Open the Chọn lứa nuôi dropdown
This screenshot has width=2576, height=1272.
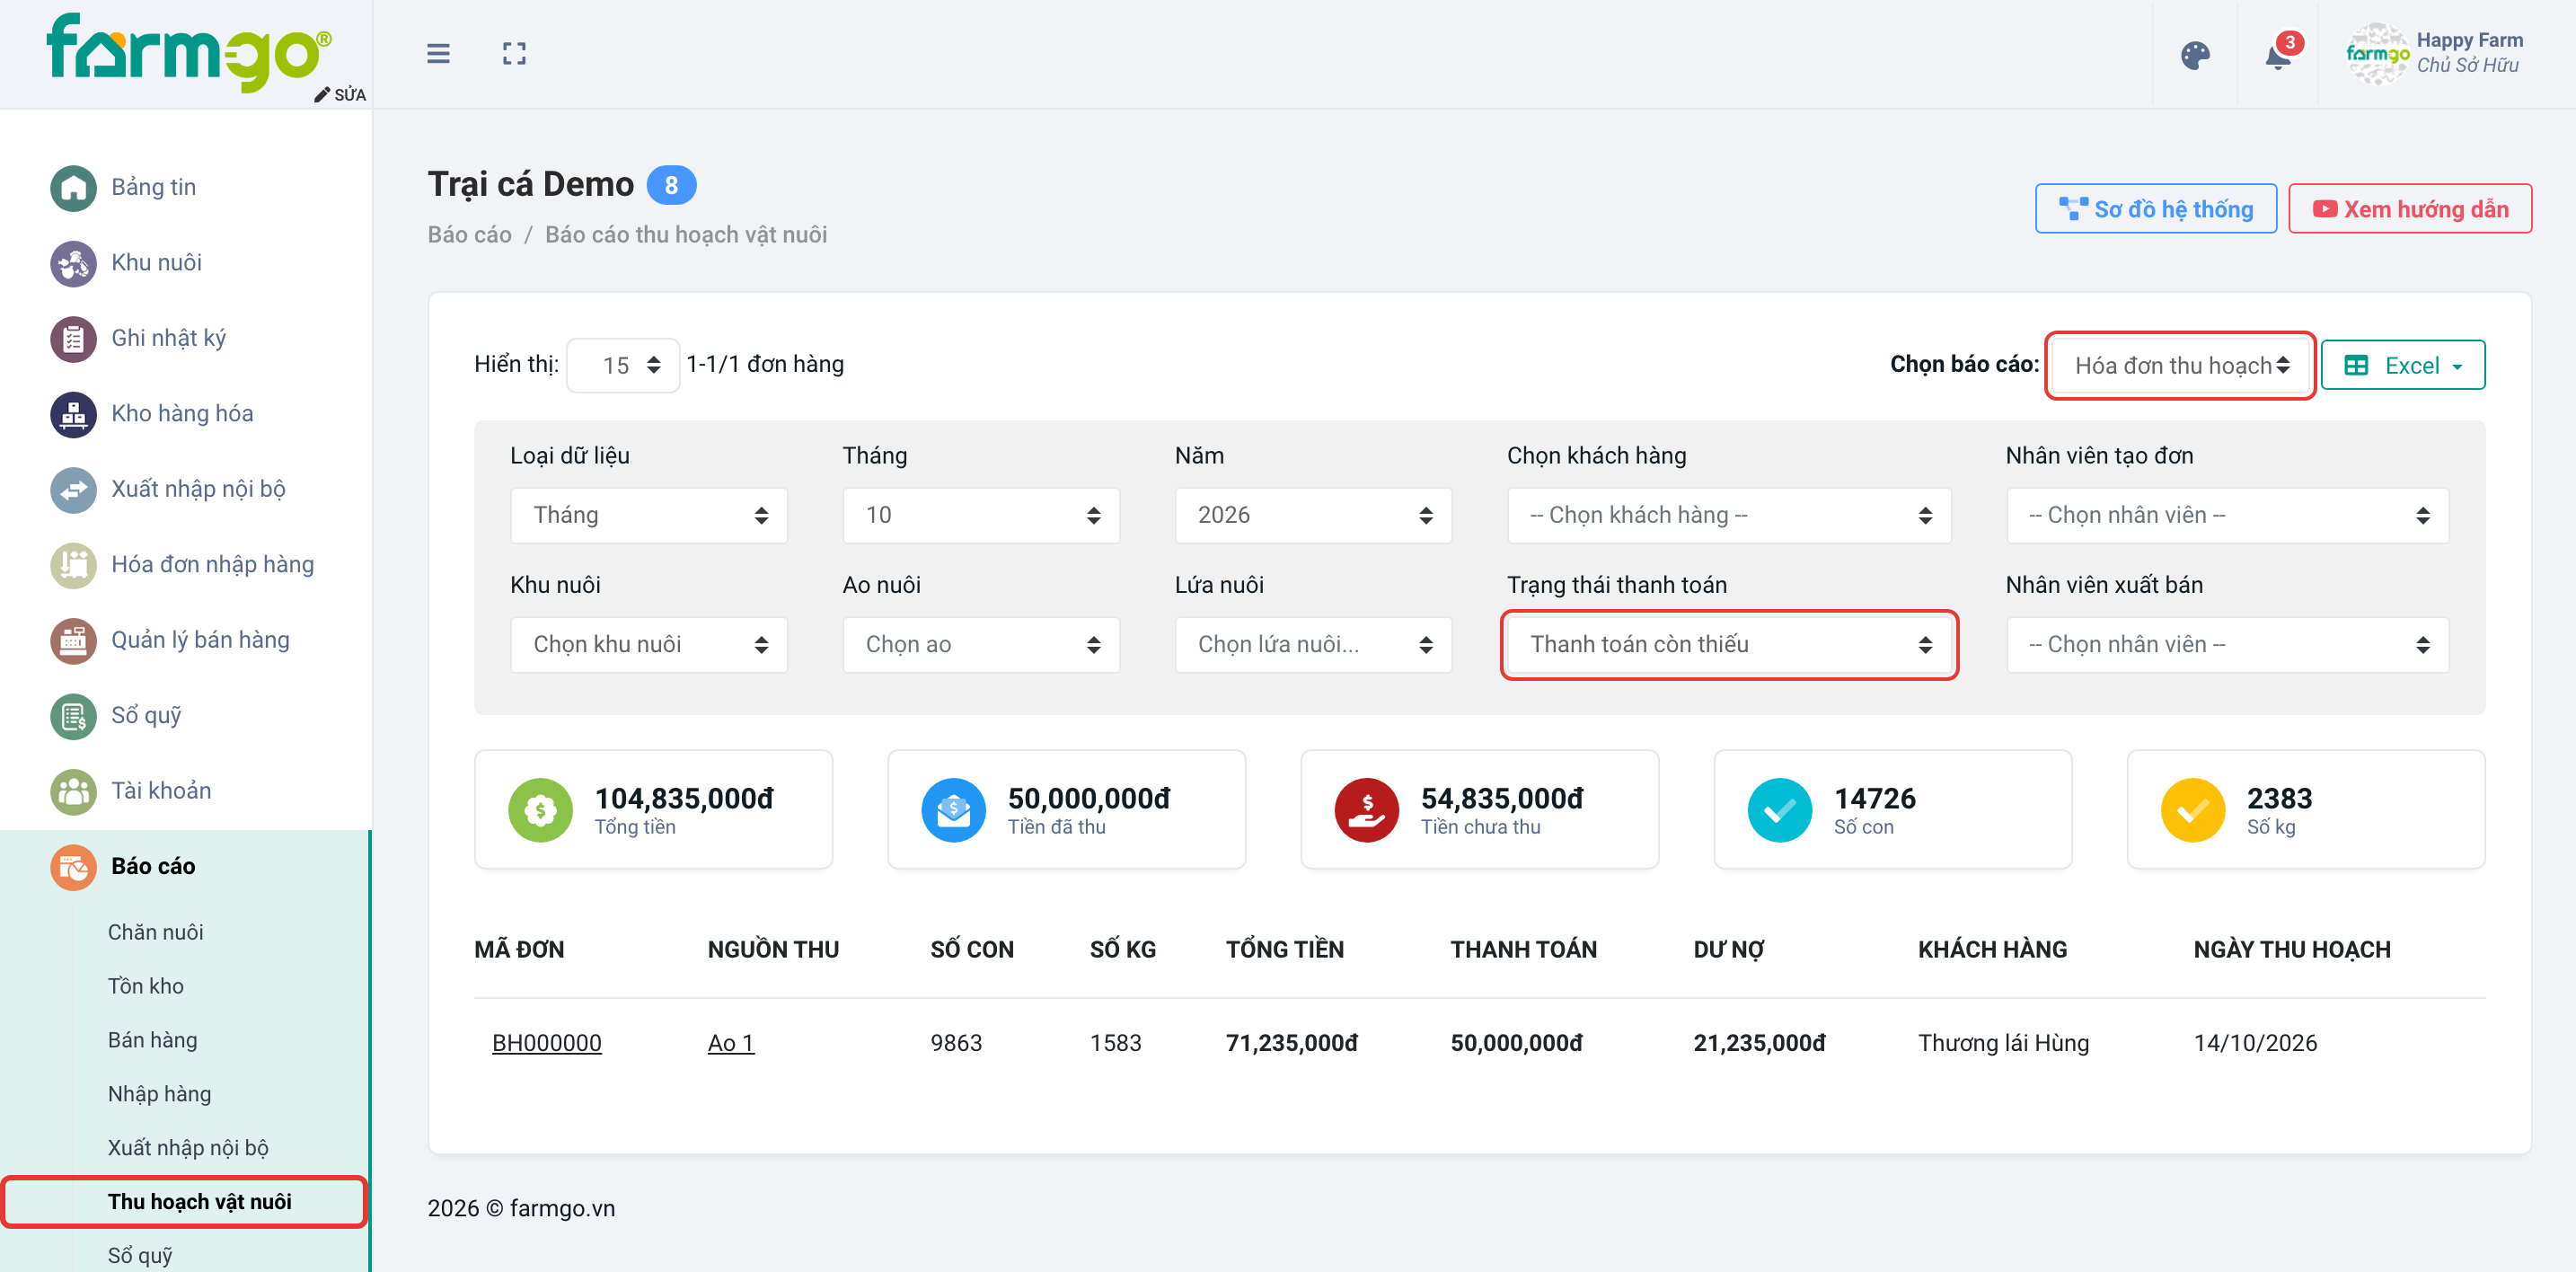tap(1313, 645)
